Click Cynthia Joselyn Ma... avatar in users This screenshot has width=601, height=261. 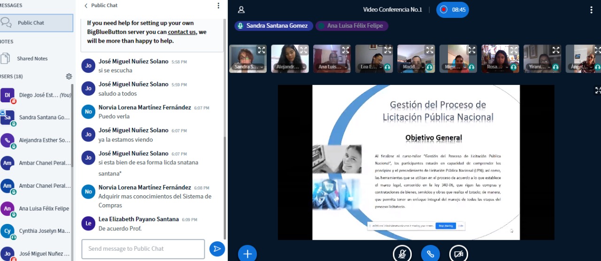pyautogui.click(x=7, y=231)
